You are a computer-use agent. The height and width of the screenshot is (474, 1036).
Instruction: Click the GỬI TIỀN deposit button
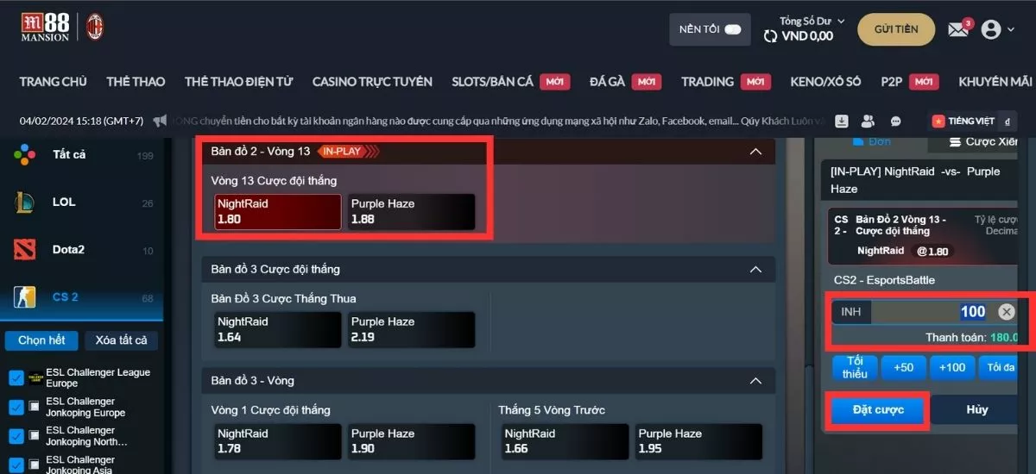click(x=896, y=29)
